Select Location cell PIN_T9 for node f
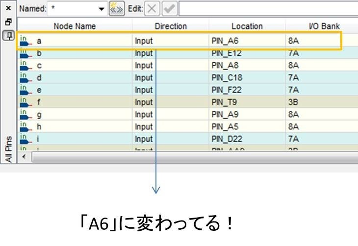358x246 pixels. coord(247,102)
